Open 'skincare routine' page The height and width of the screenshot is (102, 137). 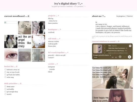click(x=54, y=42)
